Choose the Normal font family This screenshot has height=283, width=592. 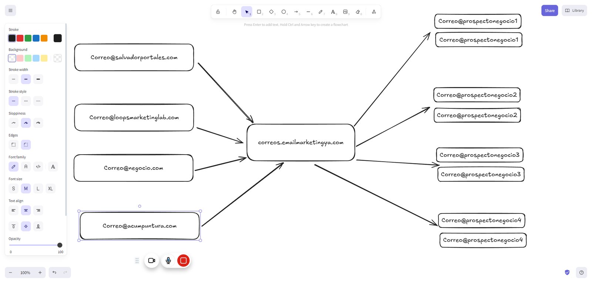pos(26,167)
